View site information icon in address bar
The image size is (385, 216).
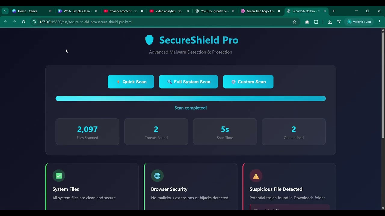click(x=34, y=22)
